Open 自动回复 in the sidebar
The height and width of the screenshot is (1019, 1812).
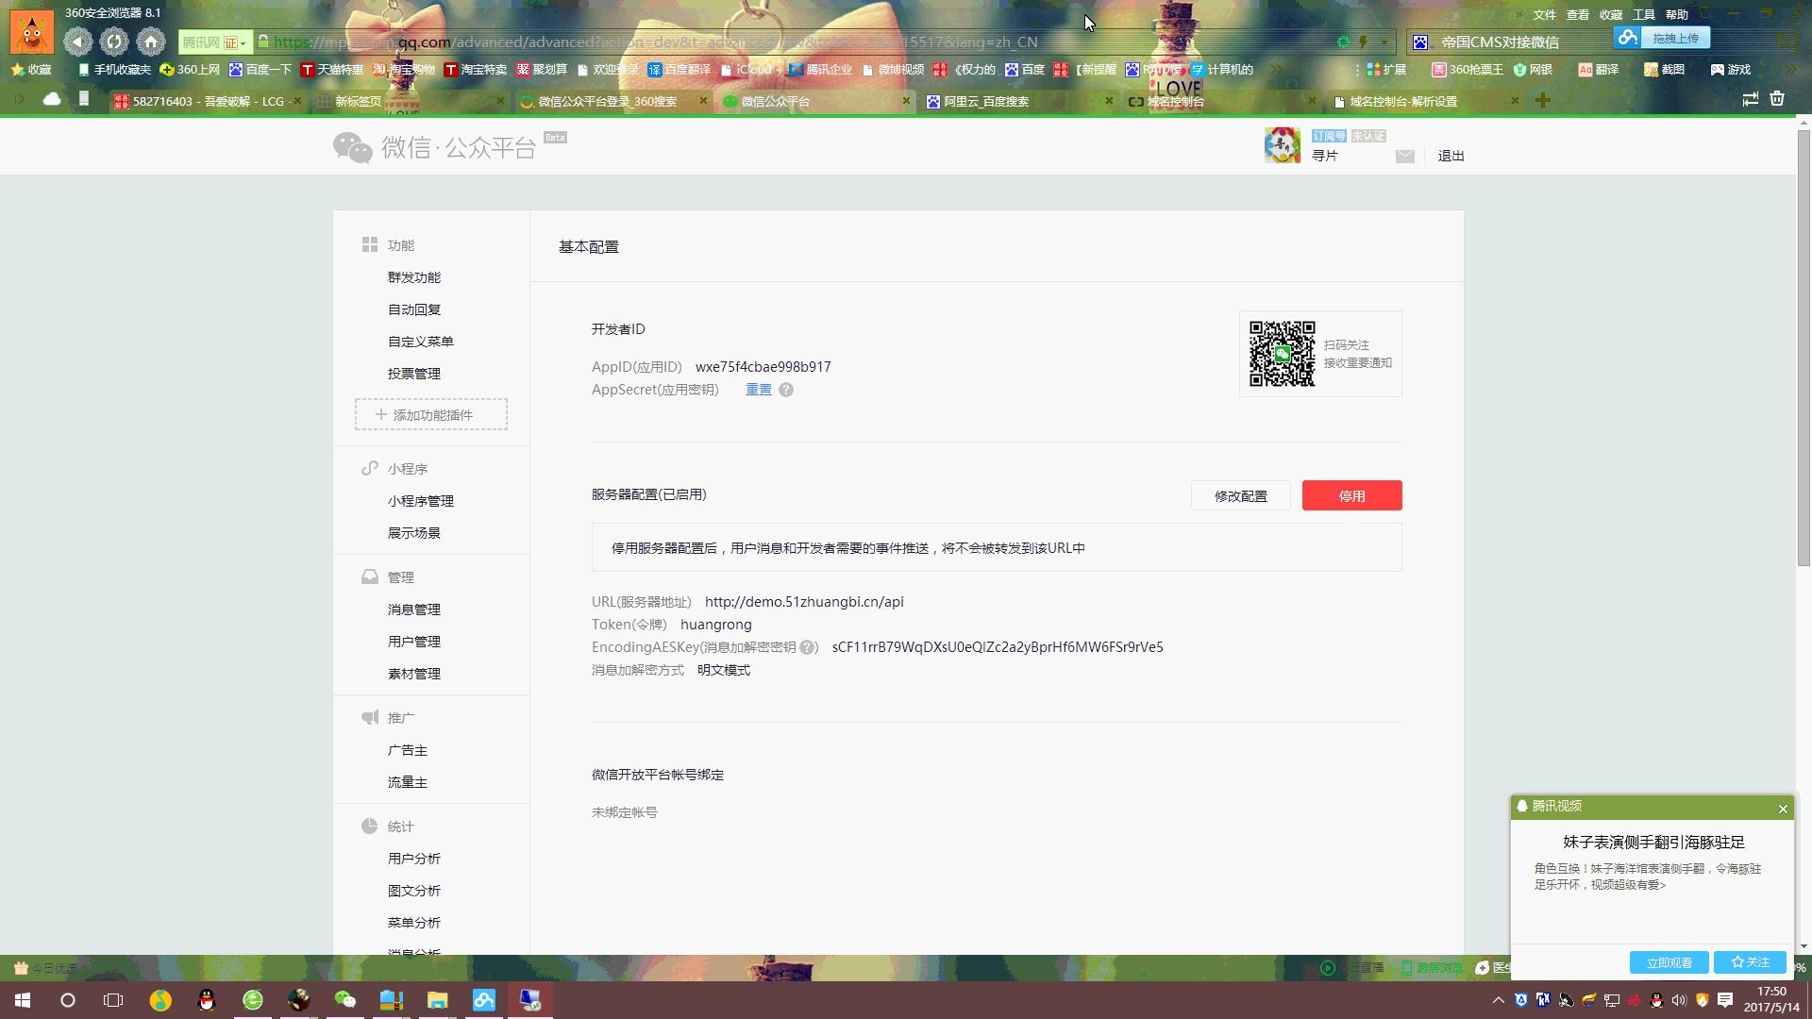(414, 309)
